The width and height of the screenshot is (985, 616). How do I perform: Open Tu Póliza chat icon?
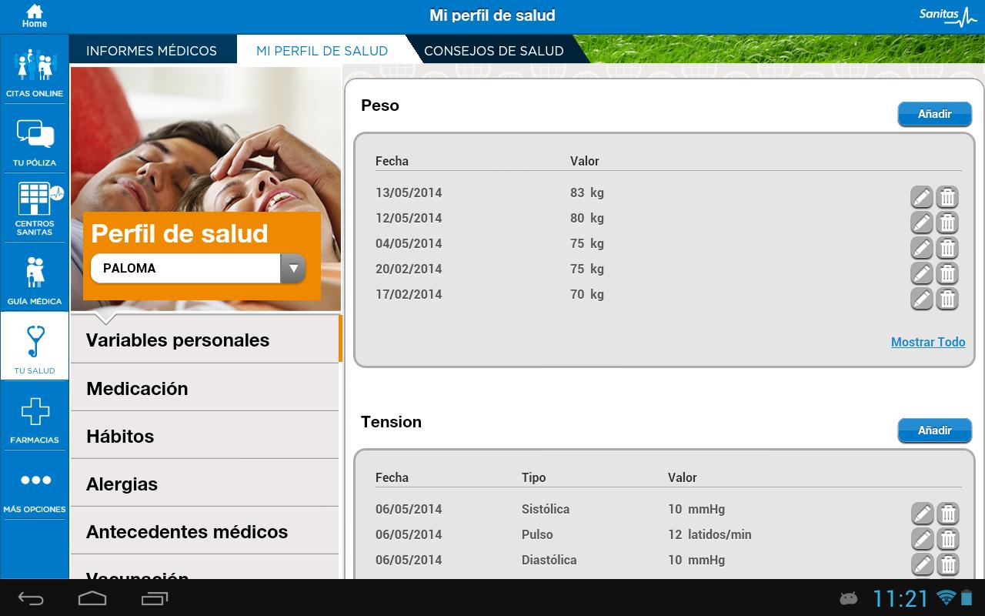click(35, 140)
